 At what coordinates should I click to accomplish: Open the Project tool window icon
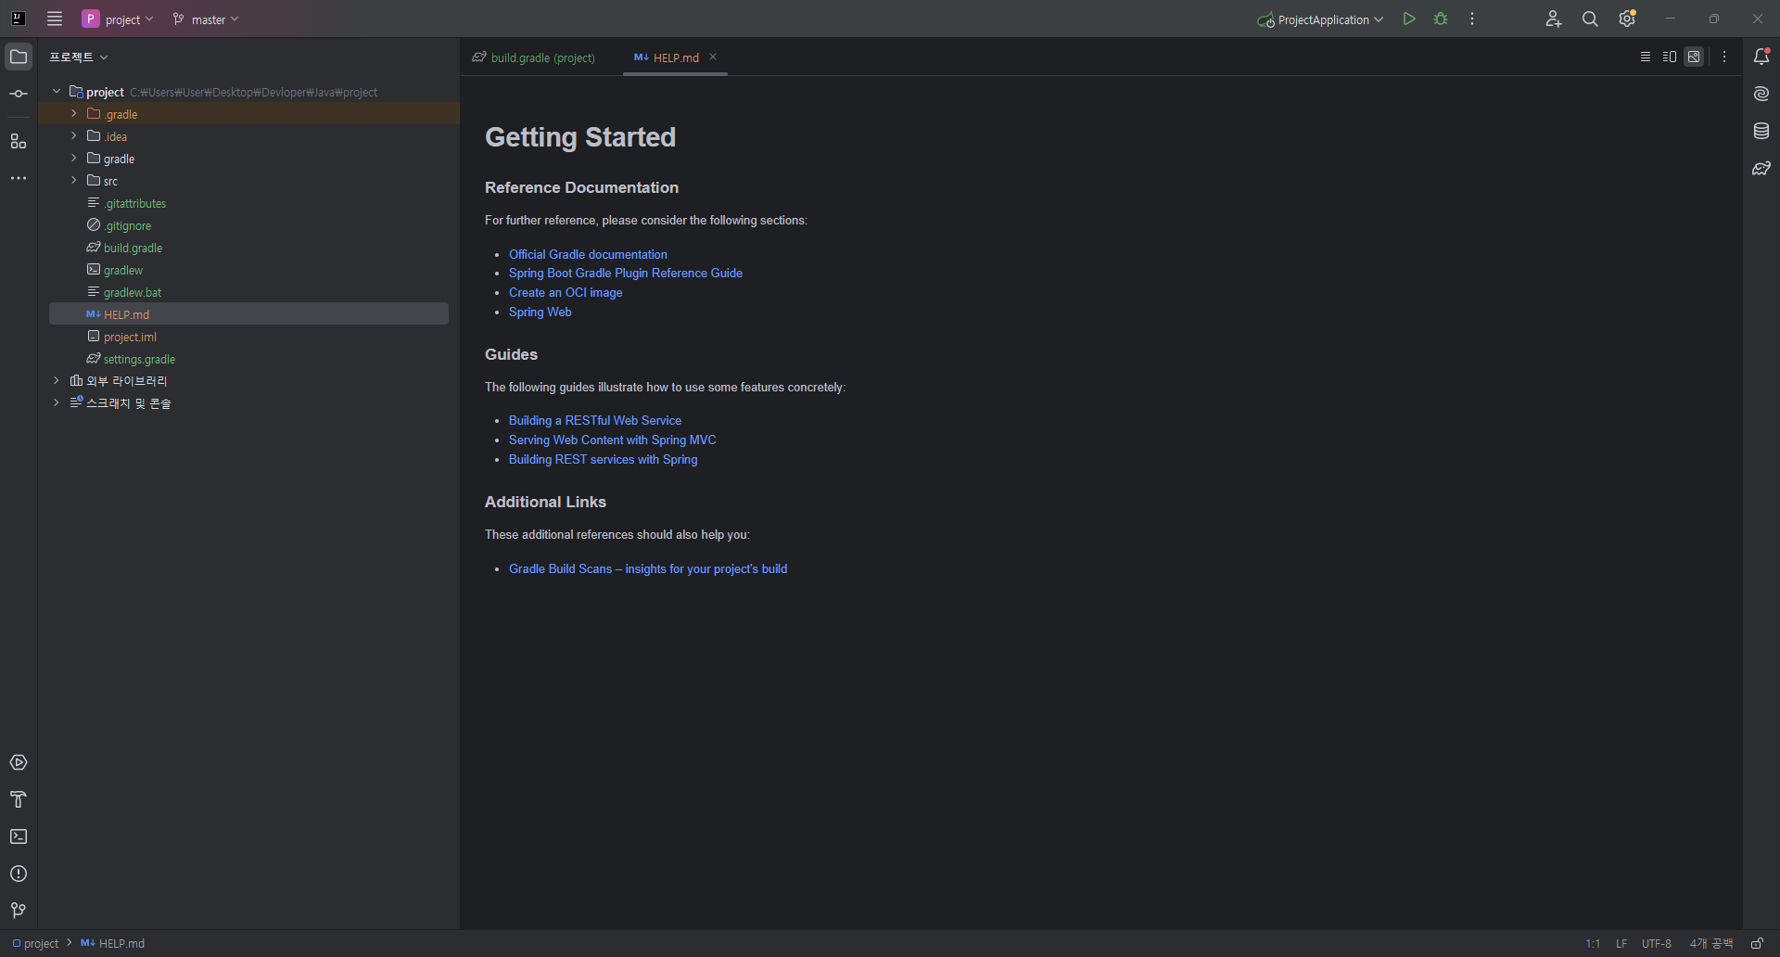point(19,57)
